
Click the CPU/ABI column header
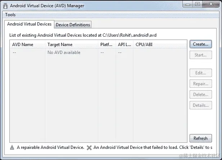point(160,45)
